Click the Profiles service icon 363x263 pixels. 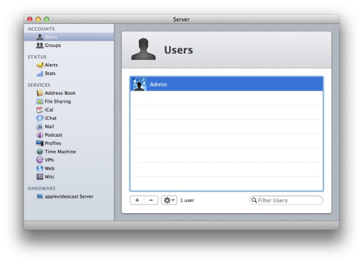[x=40, y=143]
